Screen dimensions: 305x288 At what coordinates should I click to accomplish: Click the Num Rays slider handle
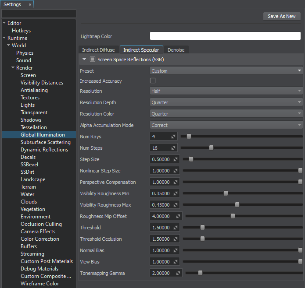(x=189, y=137)
